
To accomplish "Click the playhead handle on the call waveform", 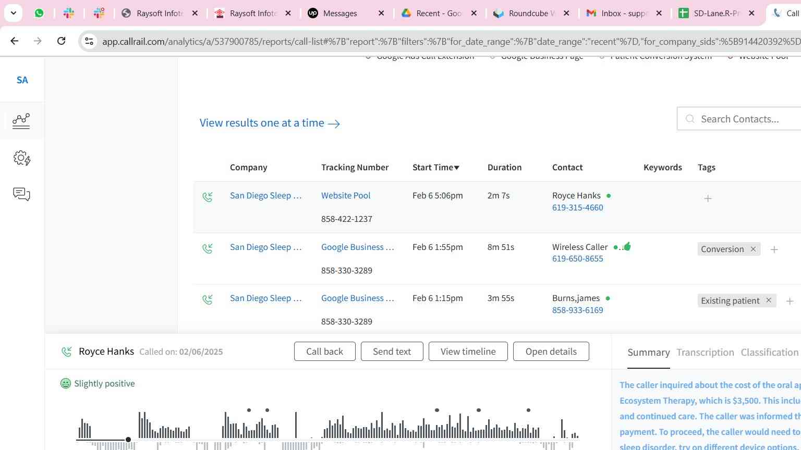I will coord(128,440).
